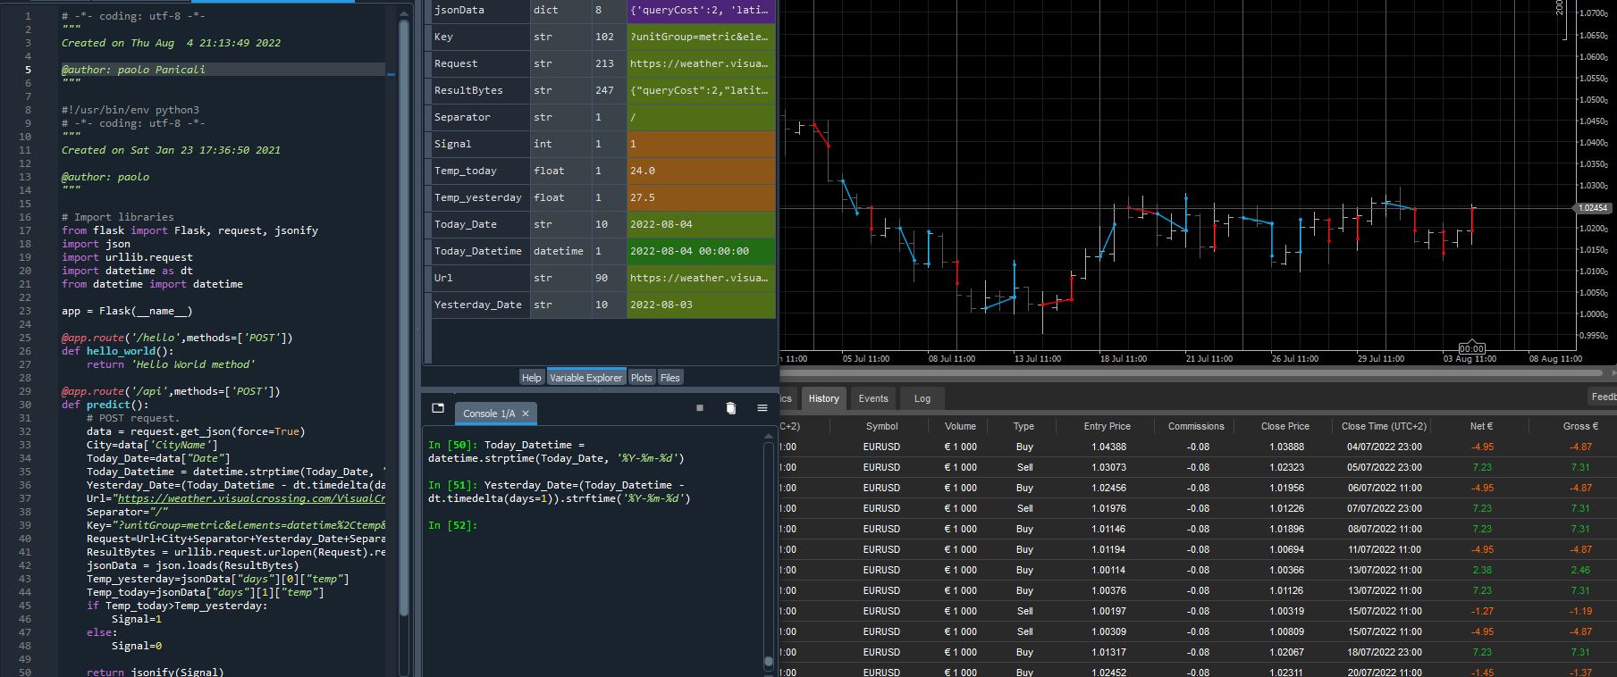The height and width of the screenshot is (677, 1617).
Task: Click the Today_Datetime value 2022-08-04 00:00:00
Action: [x=689, y=251]
